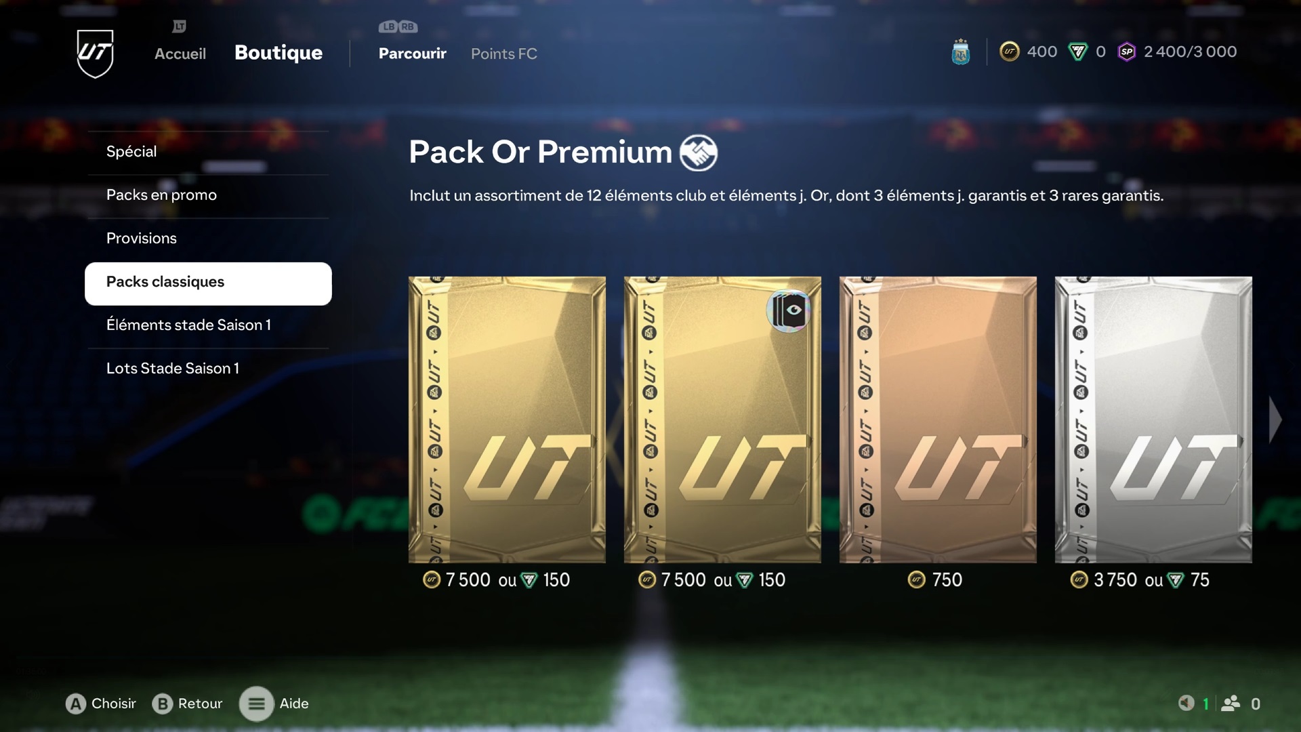Click the friends icon at bottom right

(x=1231, y=704)
